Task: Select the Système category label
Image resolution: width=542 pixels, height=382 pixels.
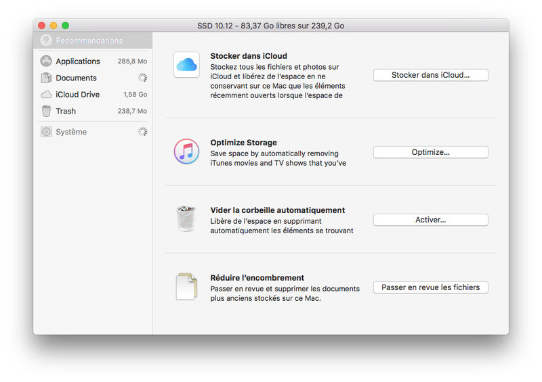Action: pyautogui.click(x=71, y=132)
